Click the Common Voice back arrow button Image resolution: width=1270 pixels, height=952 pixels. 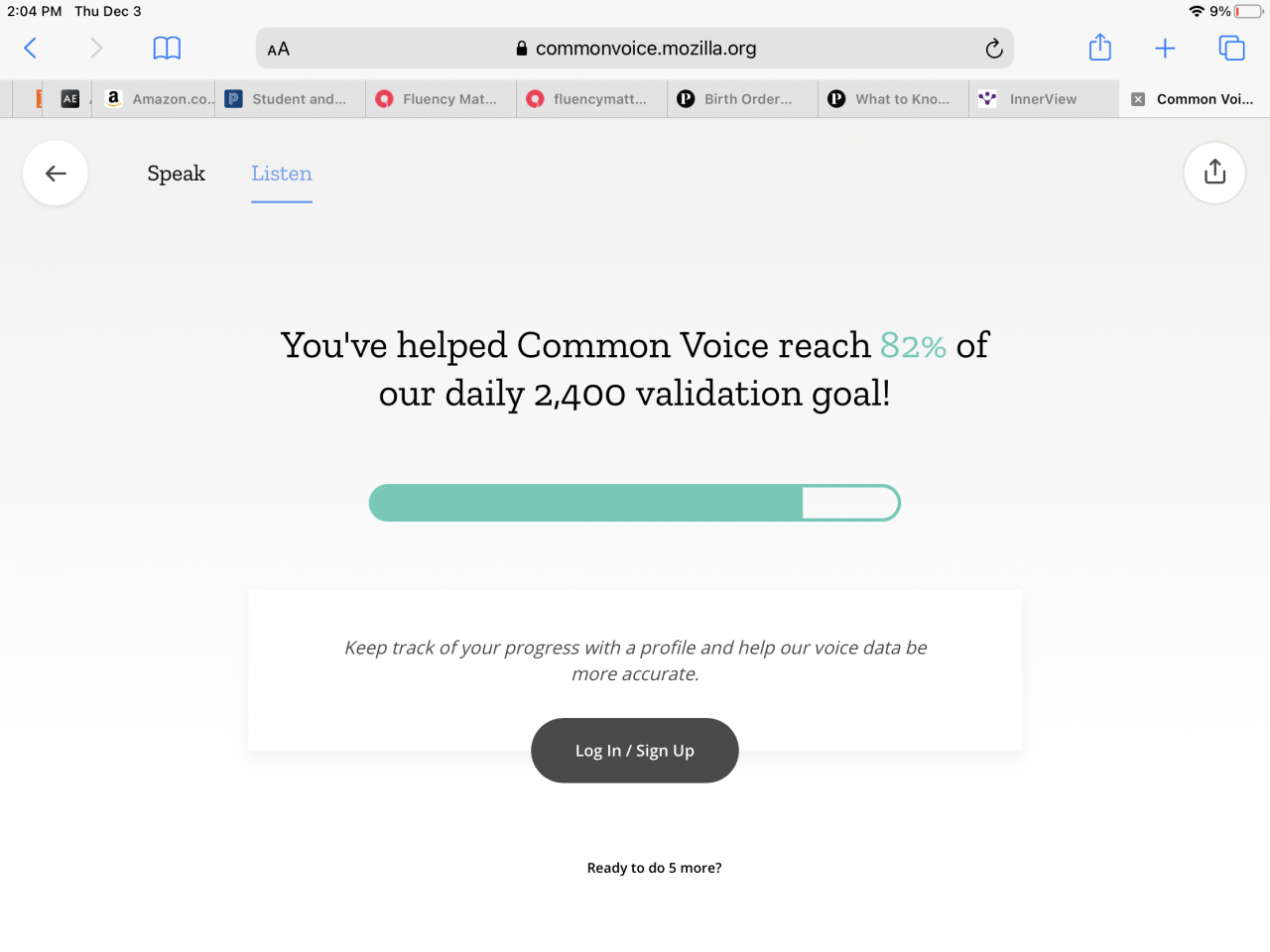pyautogui.click(x=56, y=174)
